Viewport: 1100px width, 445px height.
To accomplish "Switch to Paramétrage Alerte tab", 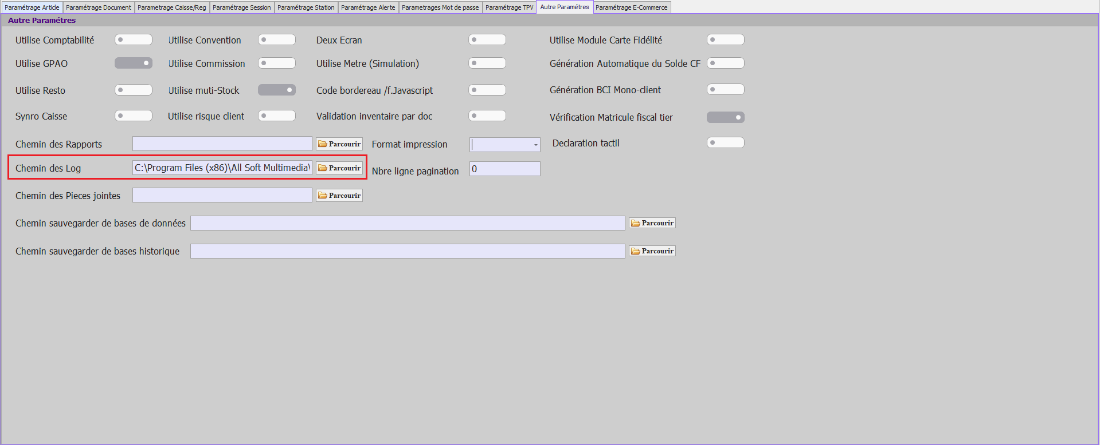I will coord(368,7).
